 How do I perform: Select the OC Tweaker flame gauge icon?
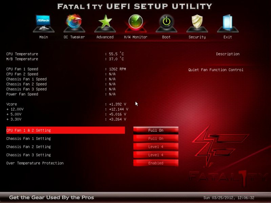pyautogui.click(x=74, y=23)
